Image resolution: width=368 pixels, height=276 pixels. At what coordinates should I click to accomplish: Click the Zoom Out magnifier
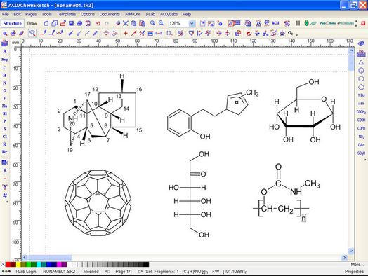161,23
